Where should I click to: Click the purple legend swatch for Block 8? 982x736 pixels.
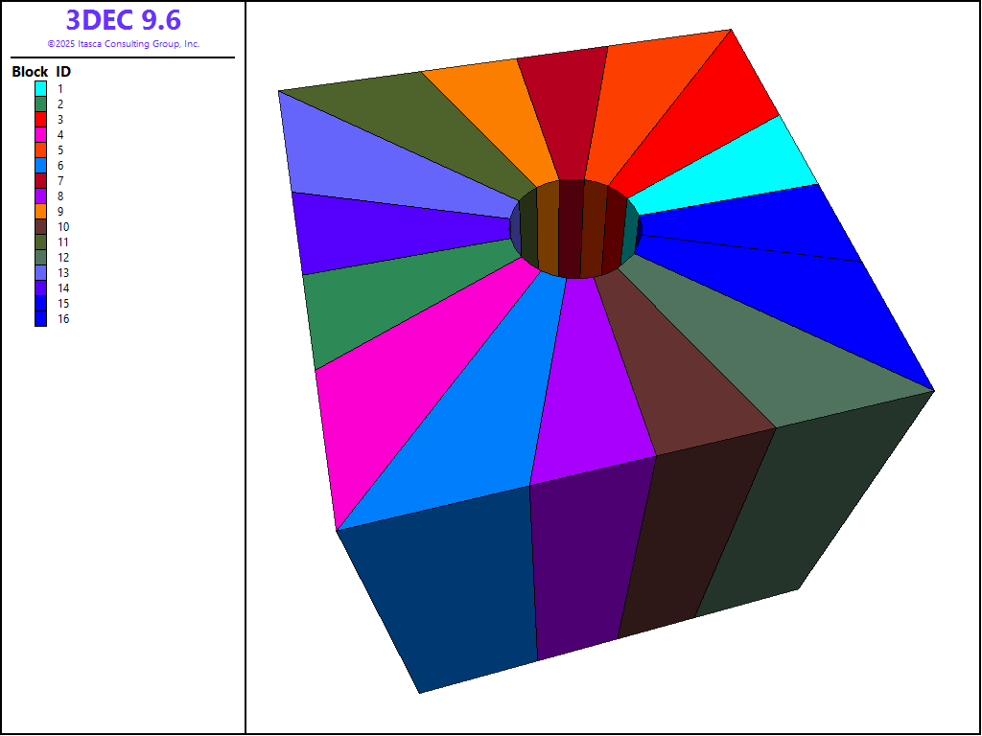tap(41, 195)
